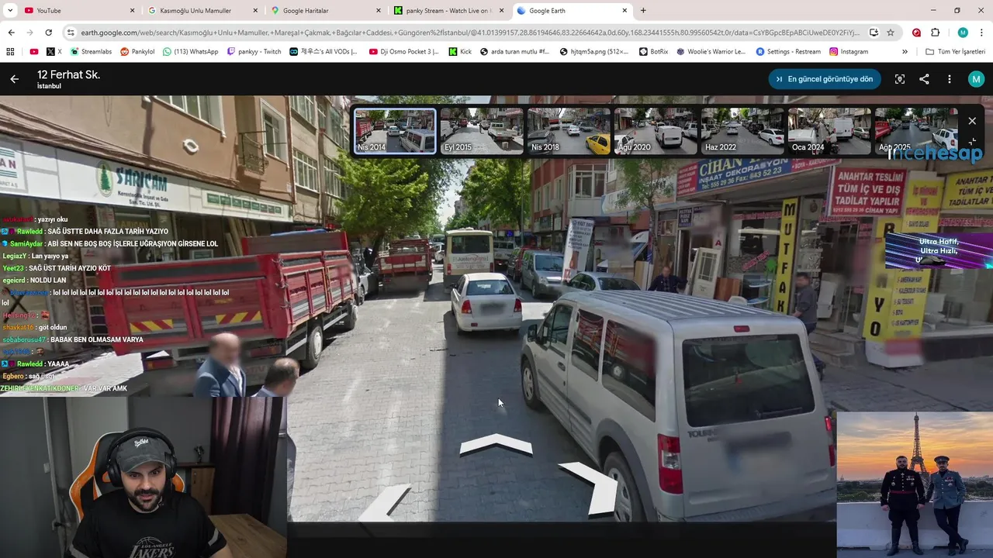Screen dimensions: 993x558
Task: Open the hjtqm5a.png bookmark
Action: (594, 51)
